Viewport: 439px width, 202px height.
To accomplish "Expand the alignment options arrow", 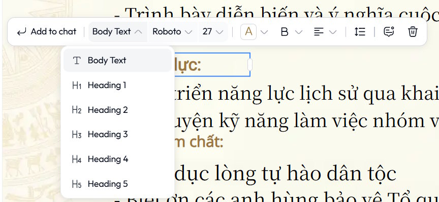I will coord(333,32).
